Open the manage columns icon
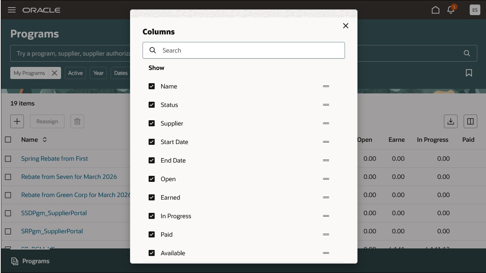Screen dimensions: 486x273 (470, 121)
